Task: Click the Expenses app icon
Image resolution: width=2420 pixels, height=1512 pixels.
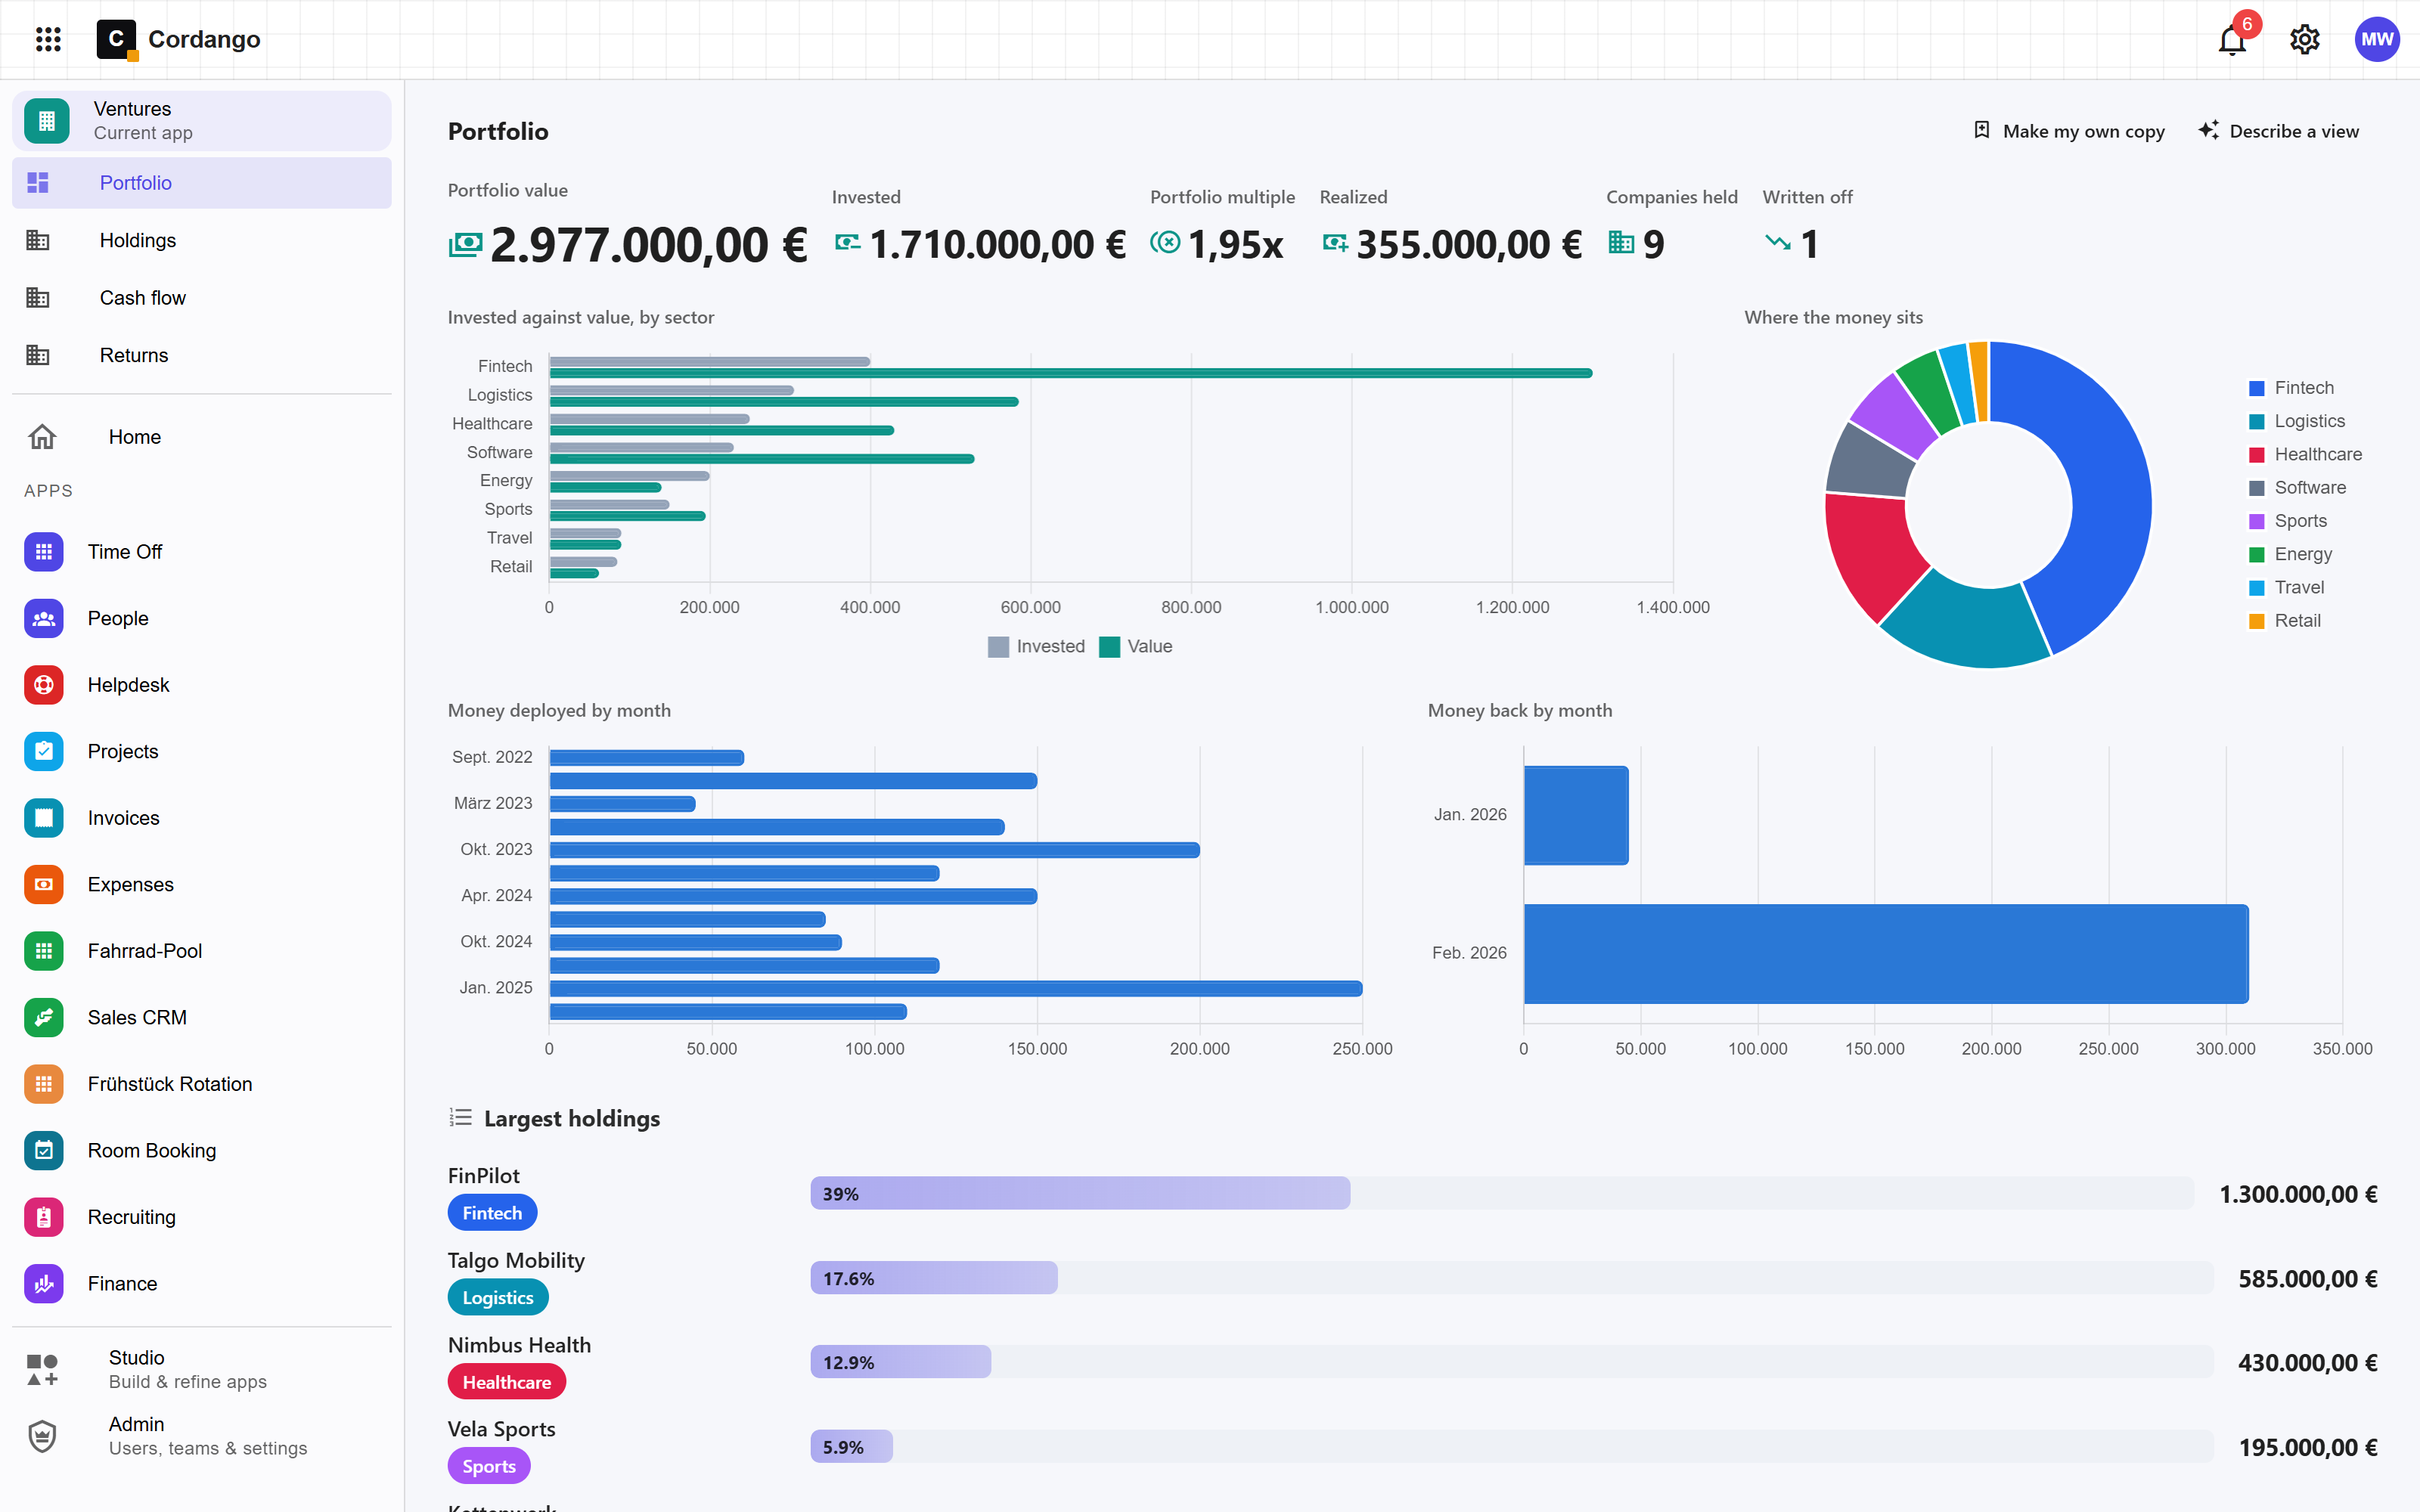Action: tap(44, 884)
